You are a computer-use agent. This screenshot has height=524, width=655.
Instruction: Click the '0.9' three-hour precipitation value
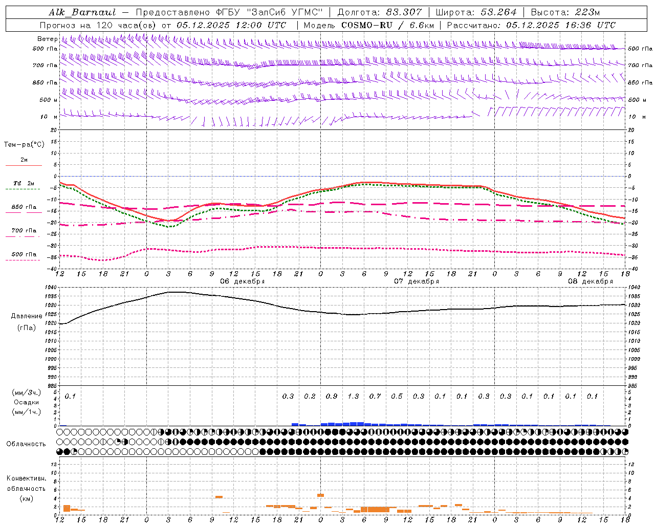(332, 396)
